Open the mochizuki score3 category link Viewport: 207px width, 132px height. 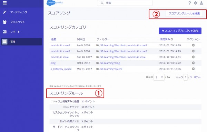click(60, 45)
